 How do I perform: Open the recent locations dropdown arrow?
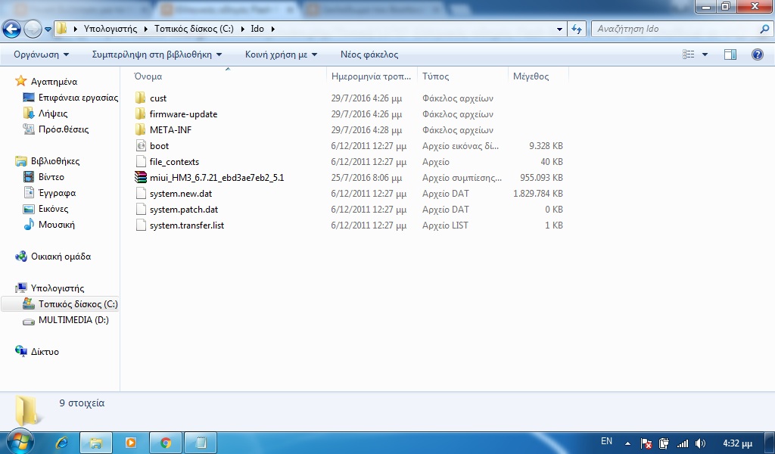click(48, 30)
